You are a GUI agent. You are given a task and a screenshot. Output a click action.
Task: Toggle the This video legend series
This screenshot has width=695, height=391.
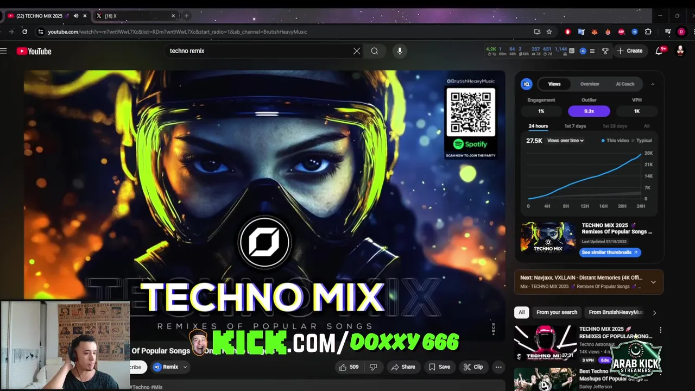(x=615, y=141)
